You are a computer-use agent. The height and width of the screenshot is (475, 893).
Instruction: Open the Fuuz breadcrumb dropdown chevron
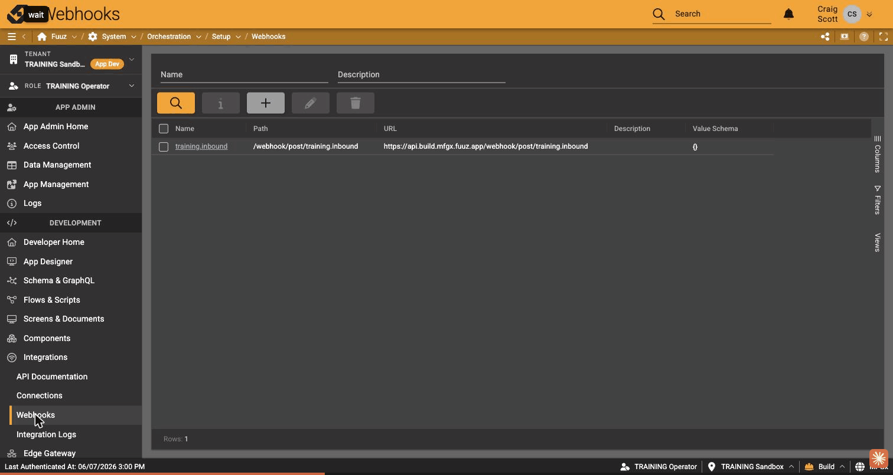74,37
